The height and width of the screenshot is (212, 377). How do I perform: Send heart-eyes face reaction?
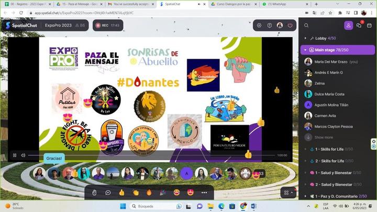pos(191,193)
